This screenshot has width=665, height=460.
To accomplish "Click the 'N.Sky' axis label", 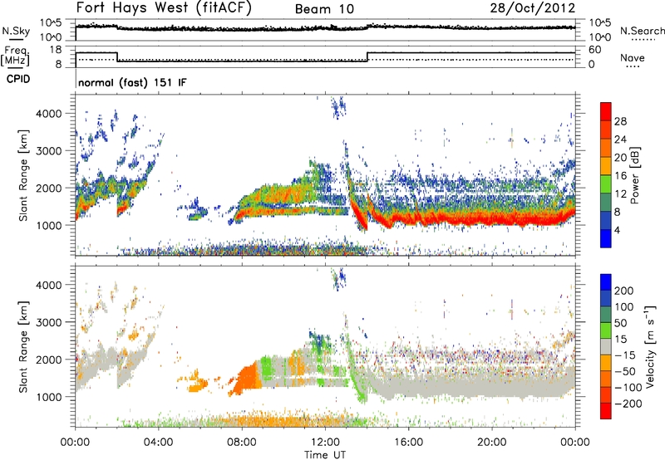I will click(16, 31).
